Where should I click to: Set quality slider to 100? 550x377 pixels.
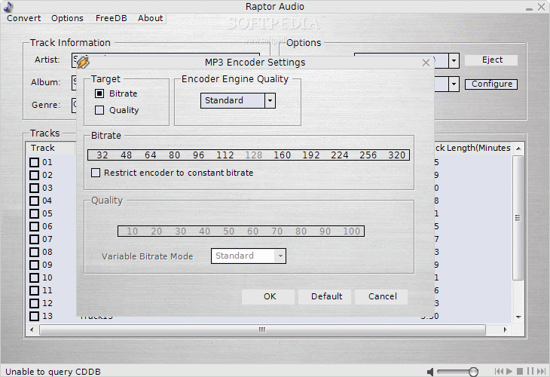coord(351,231)
